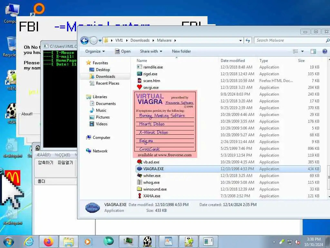This screenshot has width=330, height=248.
Task: Select the whog.exe file icon
Action: (139, 182)
